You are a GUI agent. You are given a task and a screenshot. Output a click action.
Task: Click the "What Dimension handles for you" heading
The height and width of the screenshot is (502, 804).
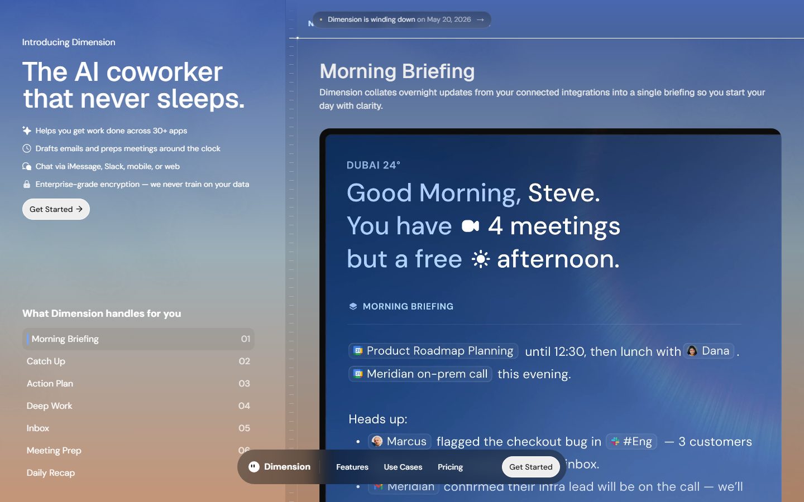click(x=102, y=313)
